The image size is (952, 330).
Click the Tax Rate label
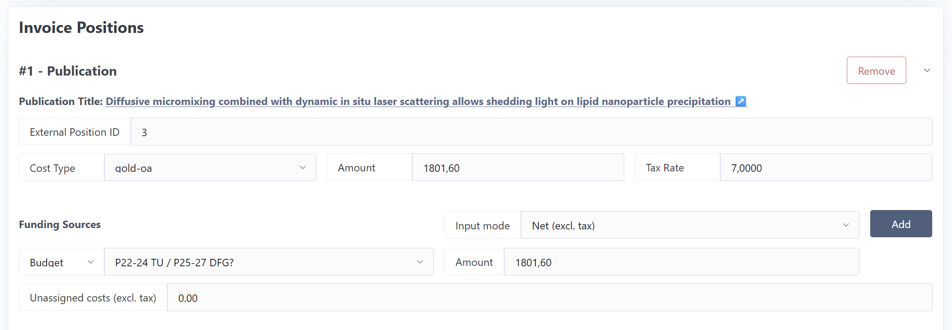coord(664,168)
